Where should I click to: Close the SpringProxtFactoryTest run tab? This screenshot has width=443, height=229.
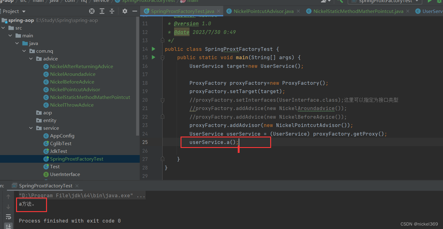pos(77,186)
